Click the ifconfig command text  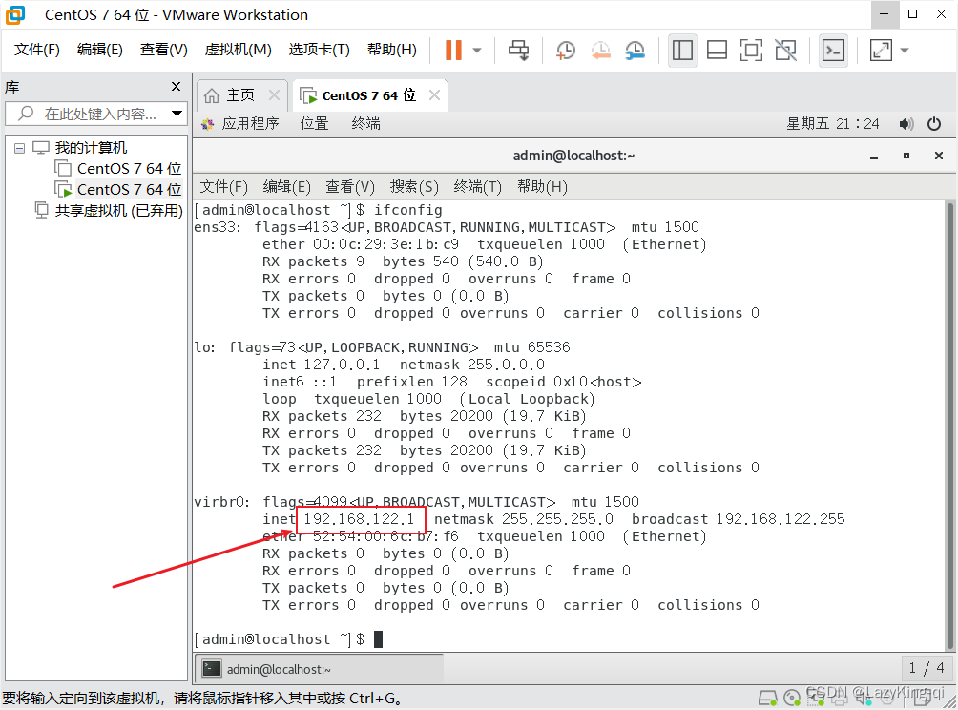pos(408,210)
